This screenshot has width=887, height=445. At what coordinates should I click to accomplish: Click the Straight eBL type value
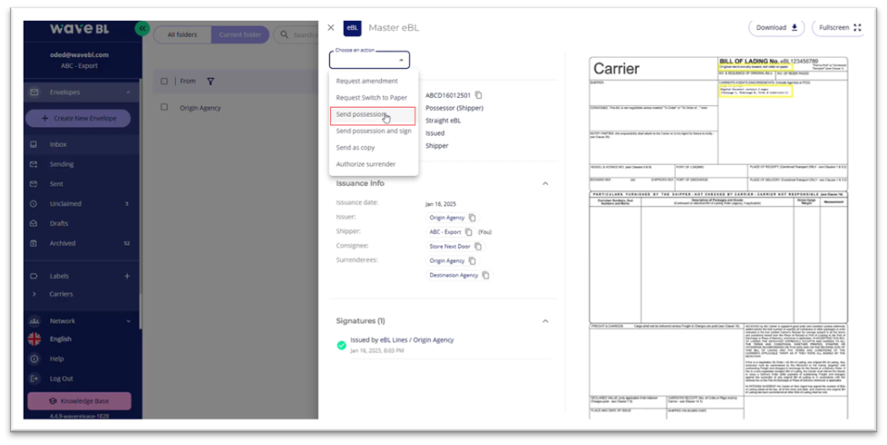443,121
